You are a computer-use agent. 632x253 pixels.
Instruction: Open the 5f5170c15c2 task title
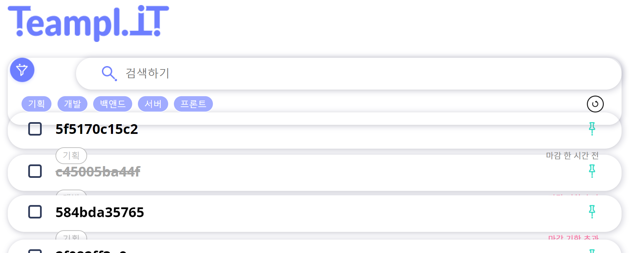97,129
